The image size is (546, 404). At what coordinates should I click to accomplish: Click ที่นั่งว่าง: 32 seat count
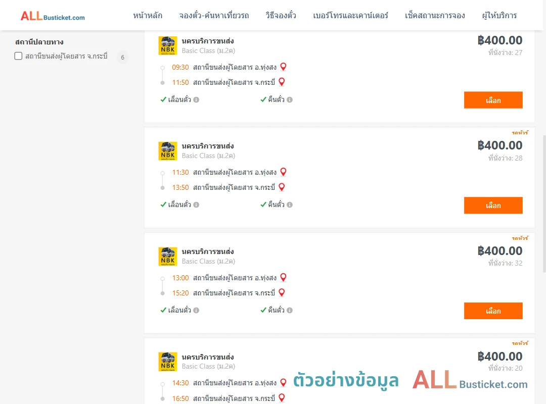505,263
